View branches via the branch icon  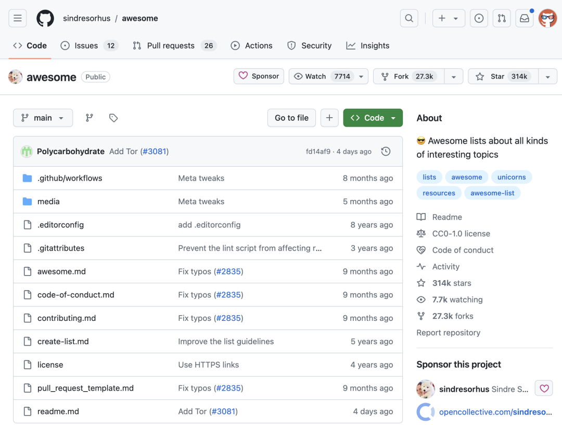point(90,118)
